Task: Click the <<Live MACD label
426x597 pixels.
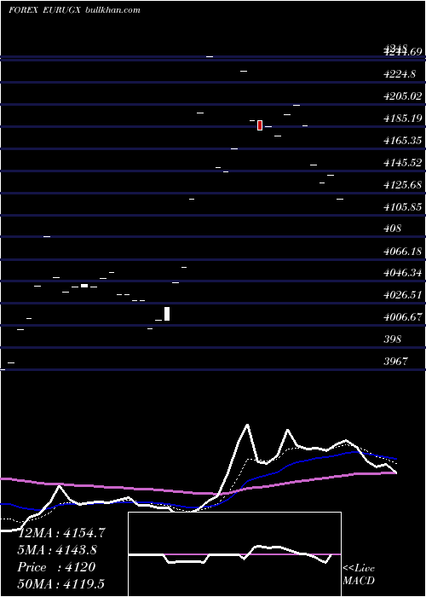Action: (x=359, y=574)
